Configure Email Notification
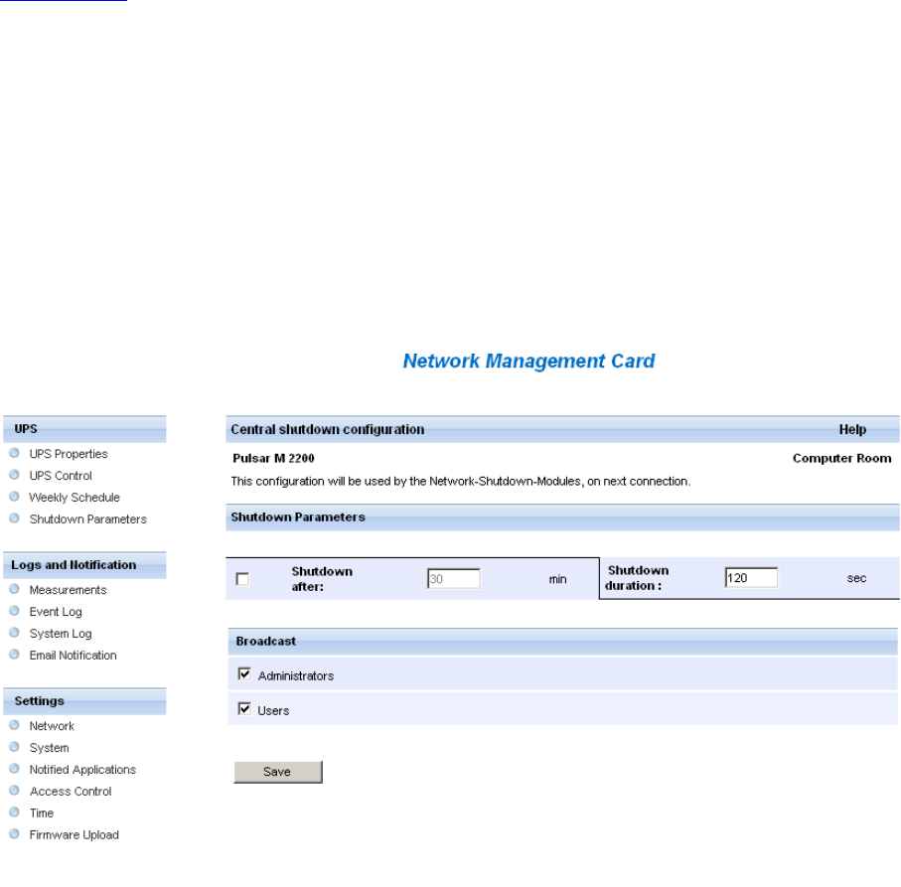The width and height of the screenshot is (901, 887). [73, 656]
